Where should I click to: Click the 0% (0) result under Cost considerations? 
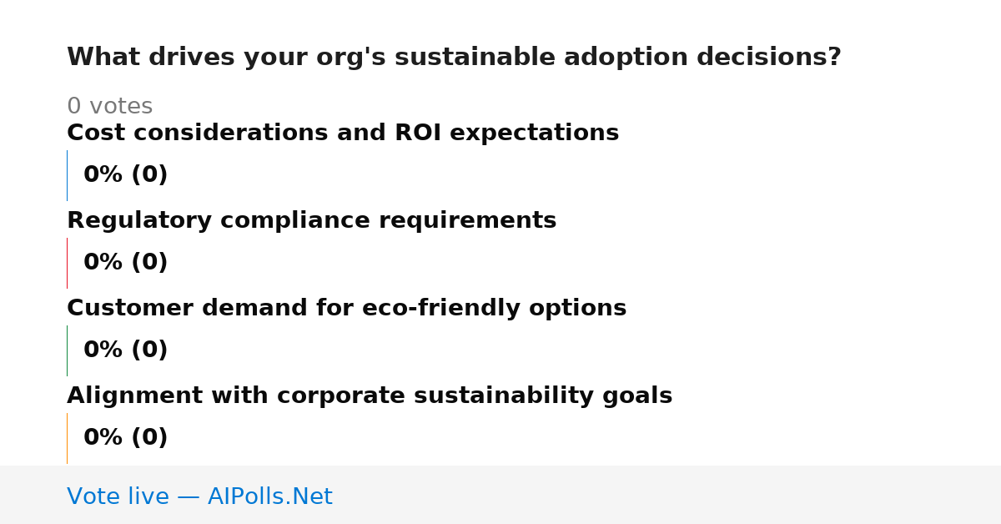click(125, 175)
